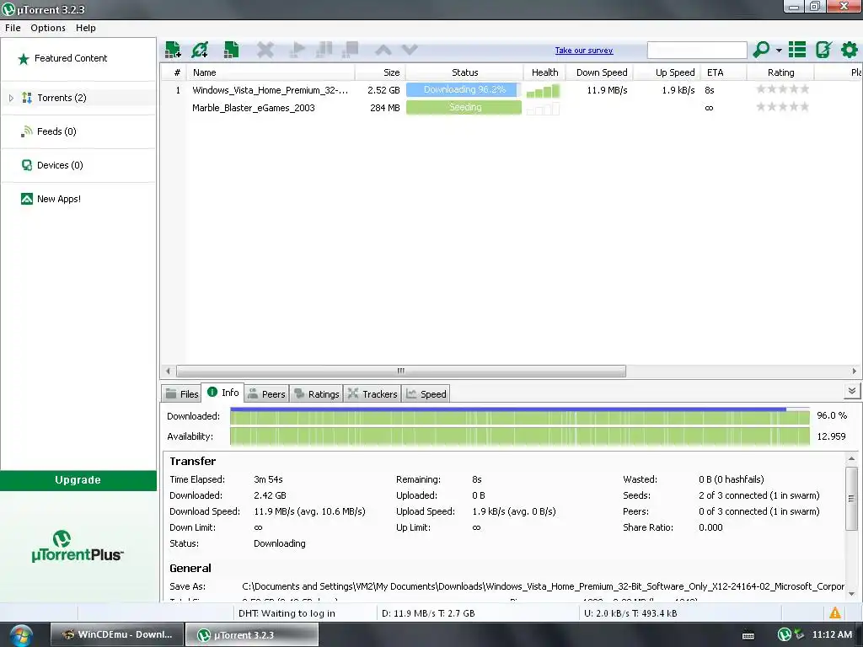
Task: Click the Downloaded pieces progress bar
Action: [519, 416]
